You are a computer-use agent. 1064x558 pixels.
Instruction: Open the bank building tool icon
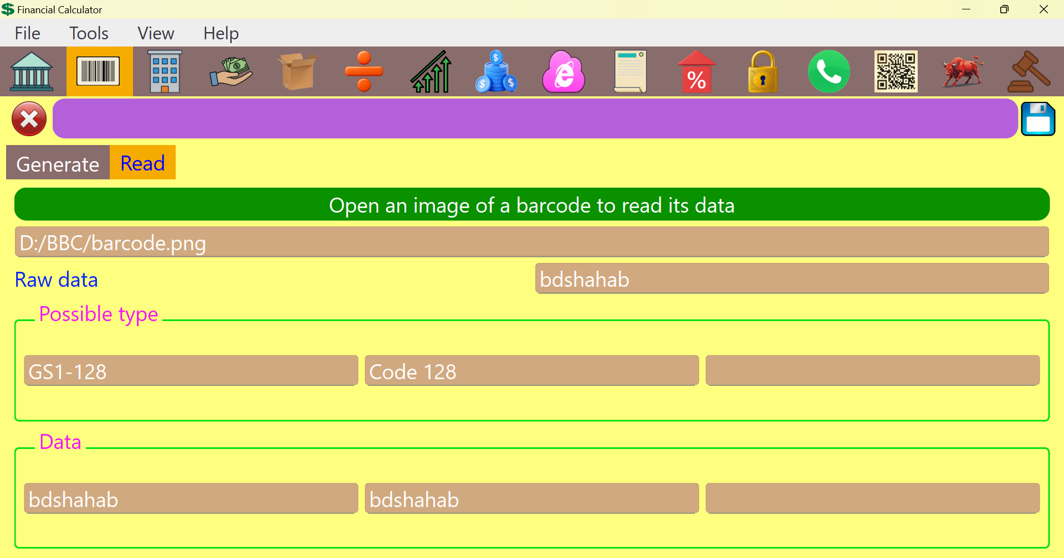pyautogui.click(x=32, y=71)
